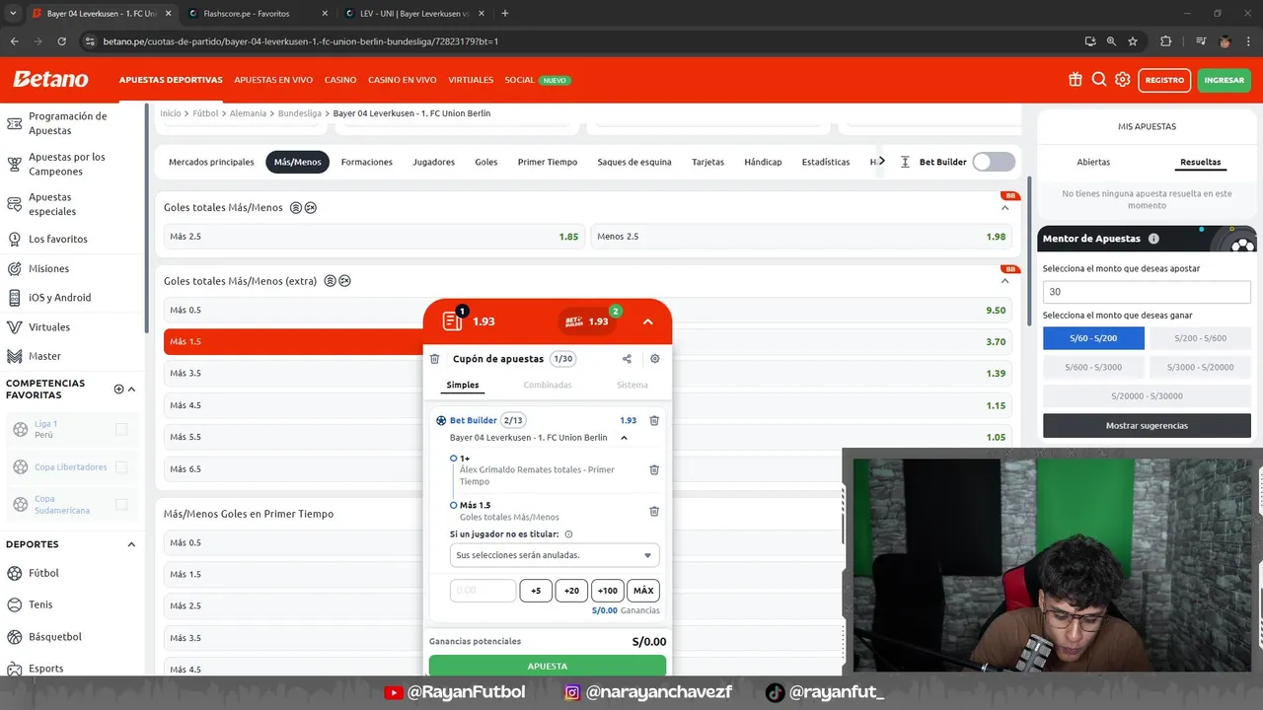Open site settings gear in Betano header

point(1123,80)
